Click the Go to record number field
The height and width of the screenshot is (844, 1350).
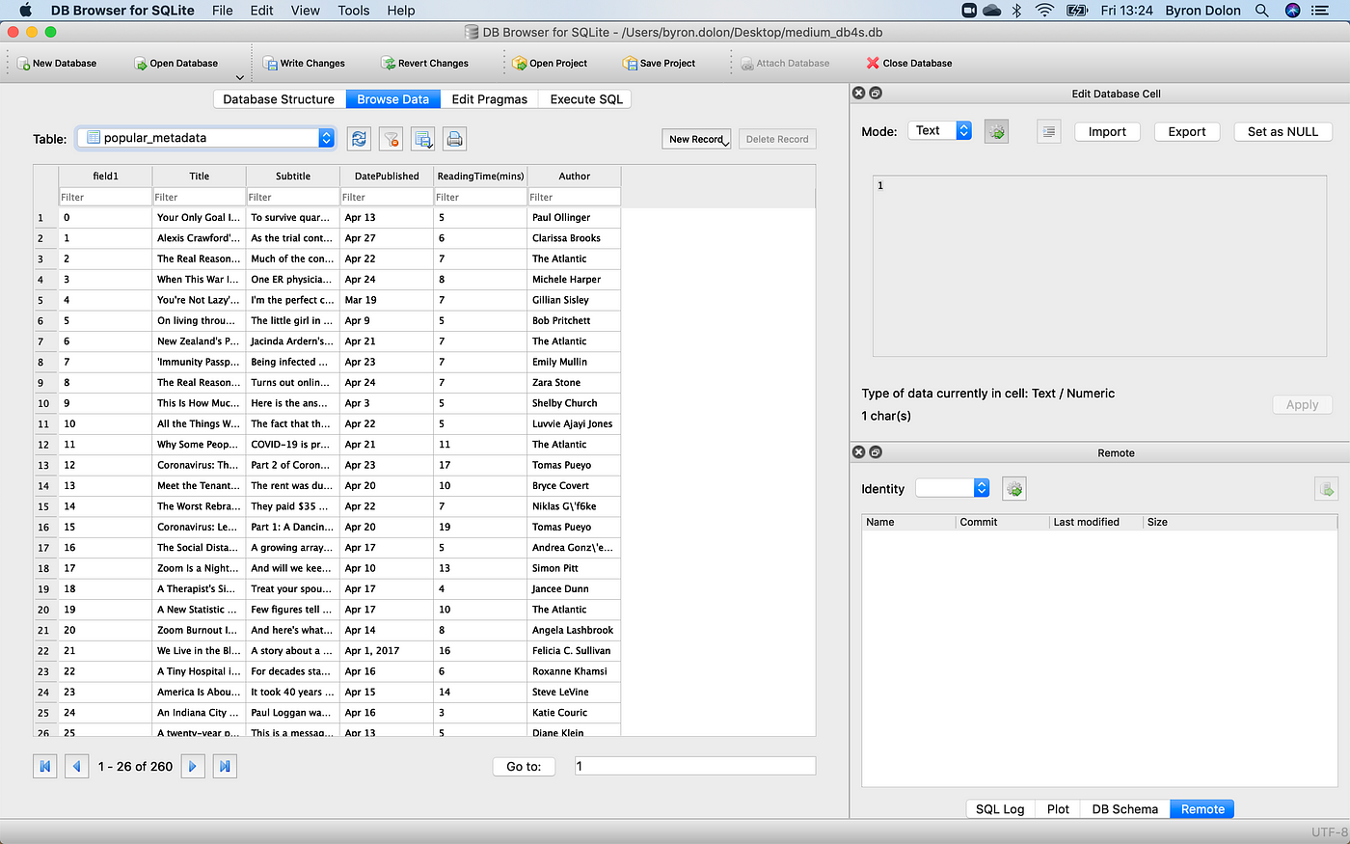695,766
